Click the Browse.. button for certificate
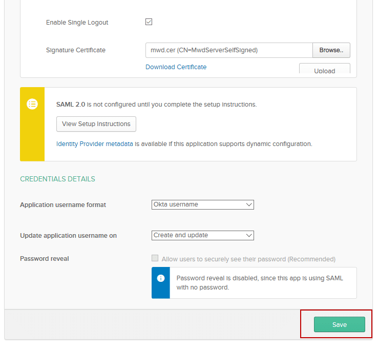Viewport: 378px width, 351px height. 331,50
